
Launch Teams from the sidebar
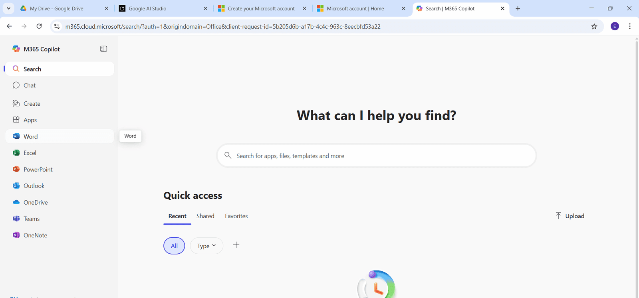32,219
